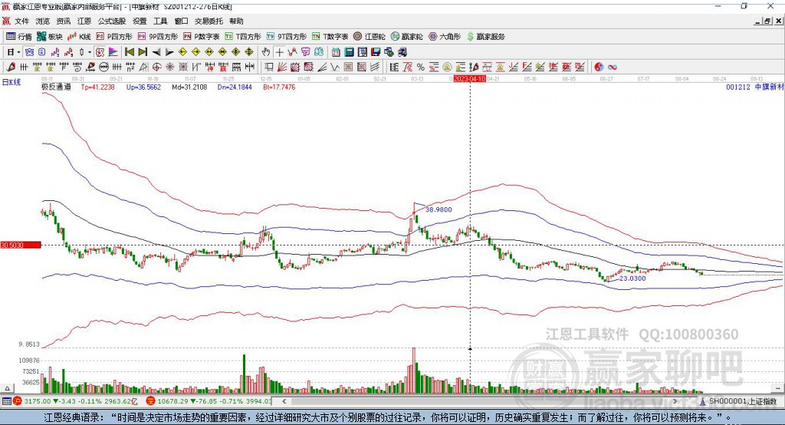
Task: Select the hand pan tool
Action: [265, 52]
